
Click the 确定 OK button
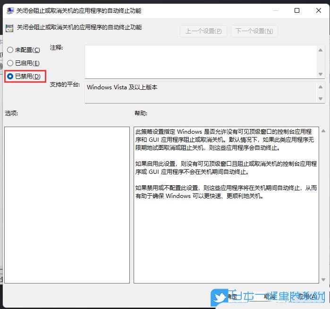click(232, 297)
